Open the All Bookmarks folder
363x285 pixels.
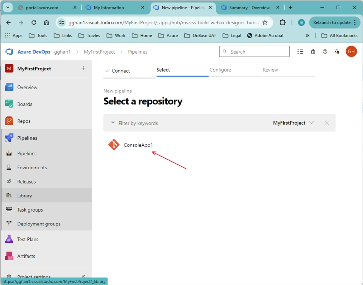point(339,36)
